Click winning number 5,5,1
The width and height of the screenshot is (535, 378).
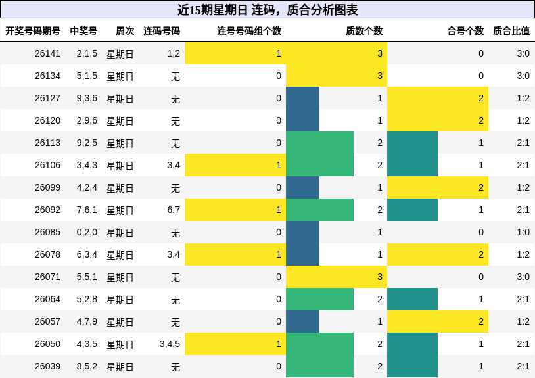[x=87, y=277]
